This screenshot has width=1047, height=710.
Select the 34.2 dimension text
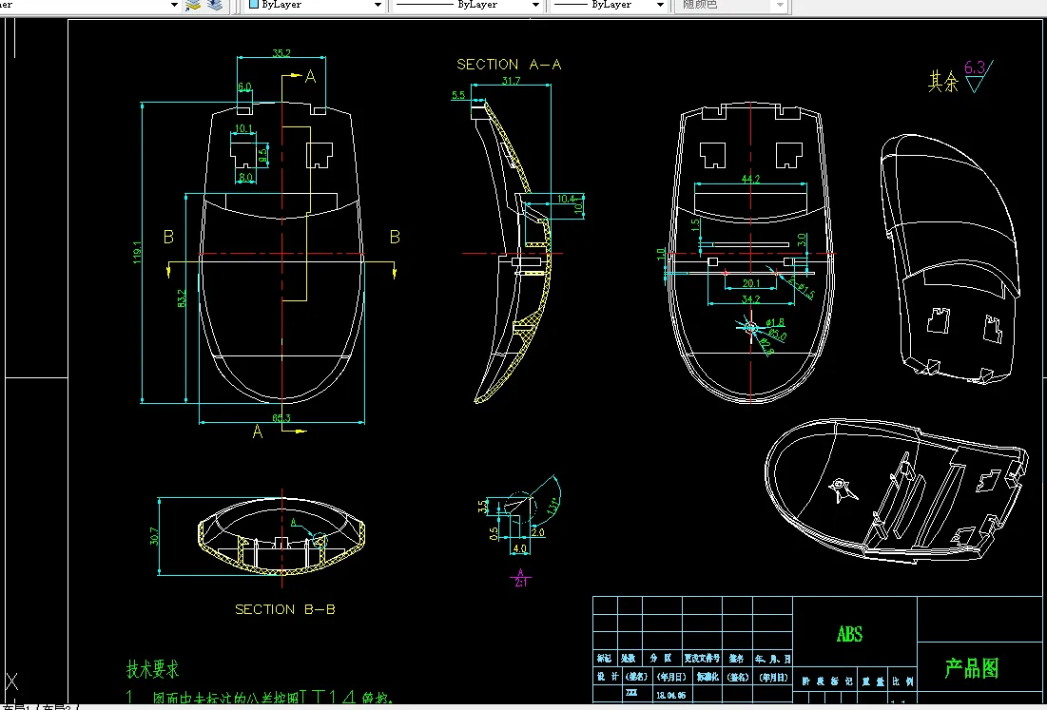coord(750,299)
